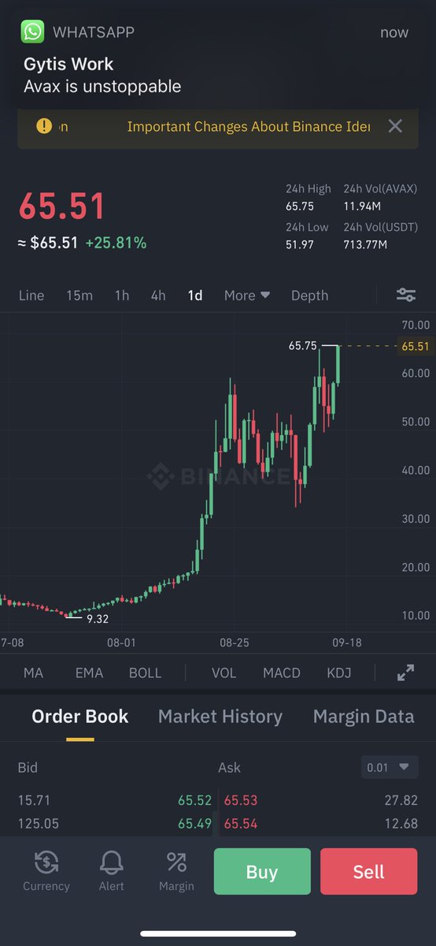Switch to the Depth chart
This screenshot has width=436, height=946.
click(309, 295)
